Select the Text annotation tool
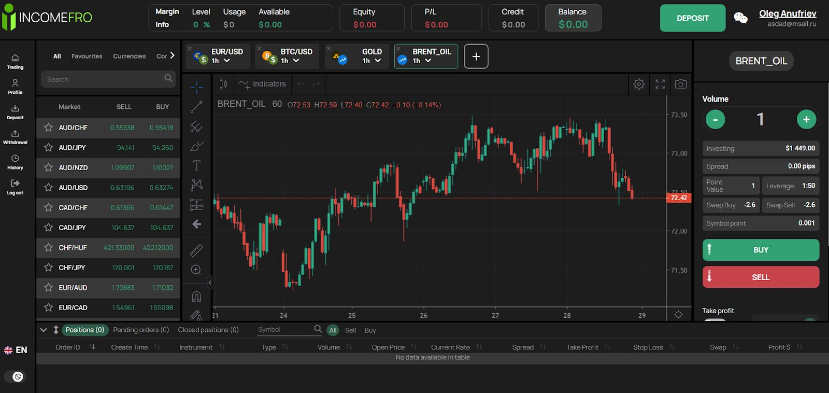Image resolution: width=829 pixels, height=393 pixels. pos(196,165)
